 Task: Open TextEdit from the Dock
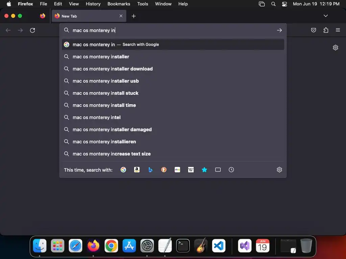(165, 246)
